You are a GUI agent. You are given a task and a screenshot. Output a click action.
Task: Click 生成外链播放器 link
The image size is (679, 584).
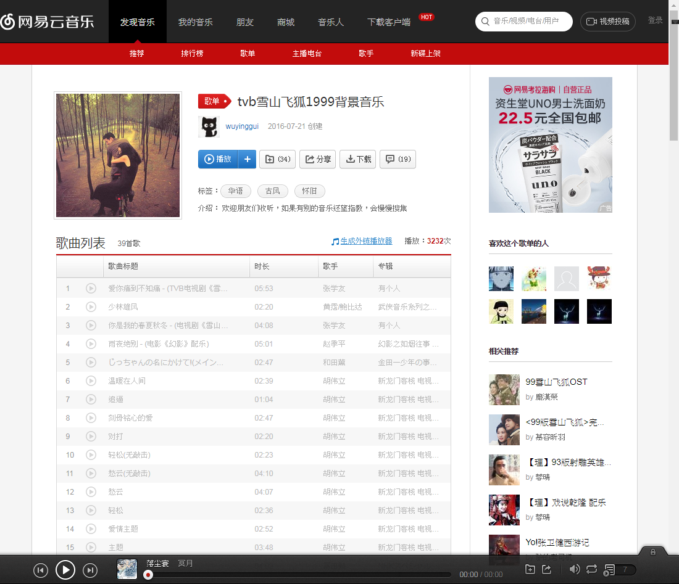366,241
